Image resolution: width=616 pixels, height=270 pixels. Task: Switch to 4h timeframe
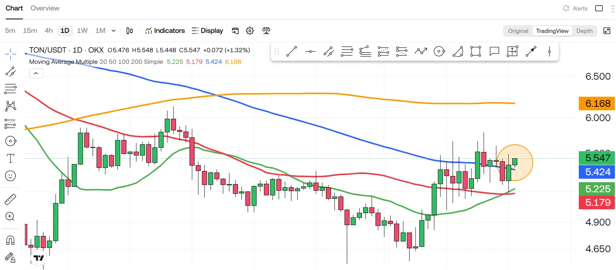48,31
